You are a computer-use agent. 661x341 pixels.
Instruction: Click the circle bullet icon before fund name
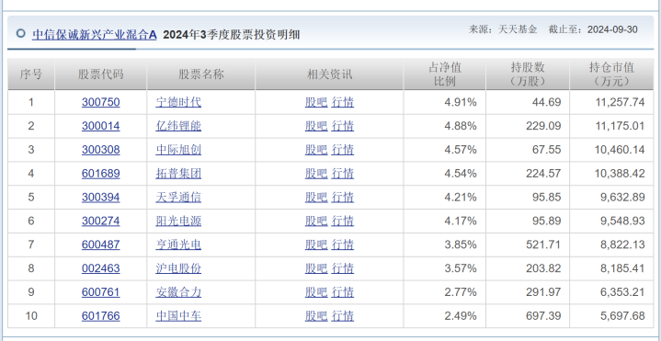click(20, 33)
